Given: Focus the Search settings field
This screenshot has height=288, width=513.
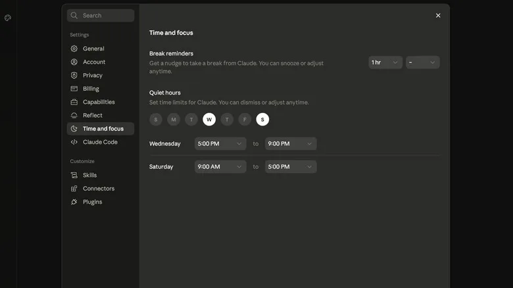Looking at the screenshot, I should click(x=101, y=15).
